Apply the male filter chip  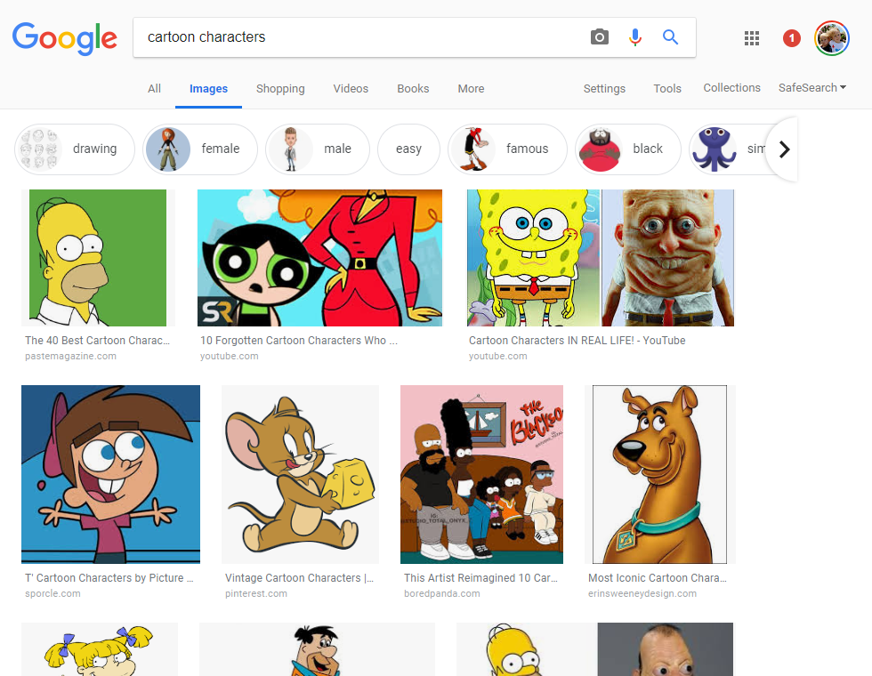click(318, 149)
